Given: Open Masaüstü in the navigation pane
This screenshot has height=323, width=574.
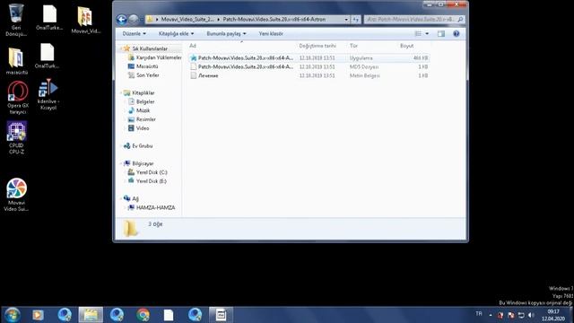Looking at the screenshot, I should pyautogui.click(x=143, y=66).
